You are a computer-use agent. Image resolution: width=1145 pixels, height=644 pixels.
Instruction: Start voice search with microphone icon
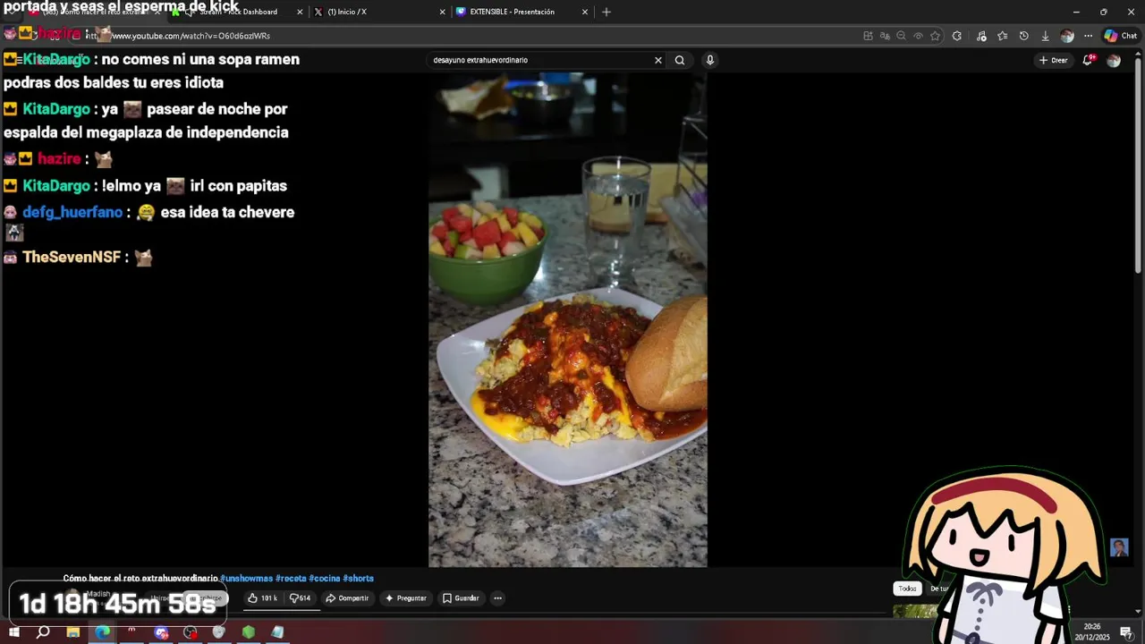710,60
